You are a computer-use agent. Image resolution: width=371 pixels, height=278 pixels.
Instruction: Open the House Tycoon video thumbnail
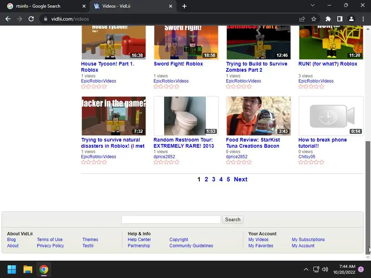click(x=113, y=42)
